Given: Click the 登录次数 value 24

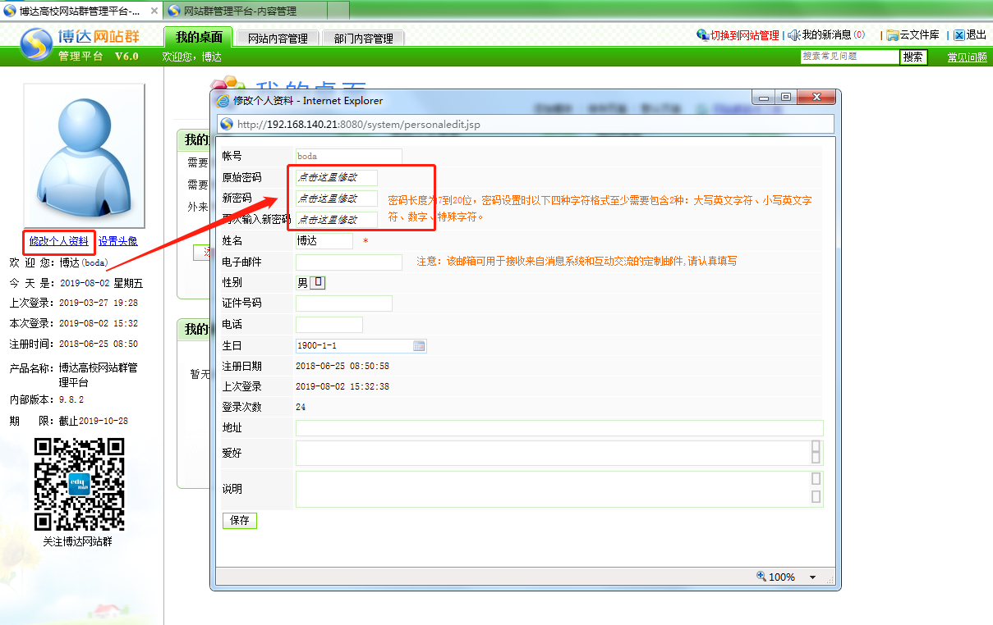Looking at the screenshot, I should click(x=301, y=408).
